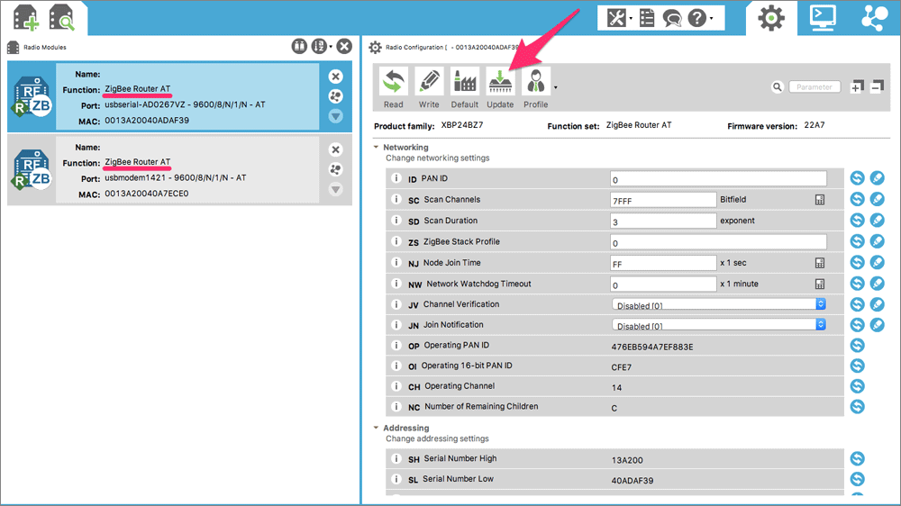Screen dimensions: 901x506
Task: Click the Scan Duration value field
Action: [x=663, y=221]
